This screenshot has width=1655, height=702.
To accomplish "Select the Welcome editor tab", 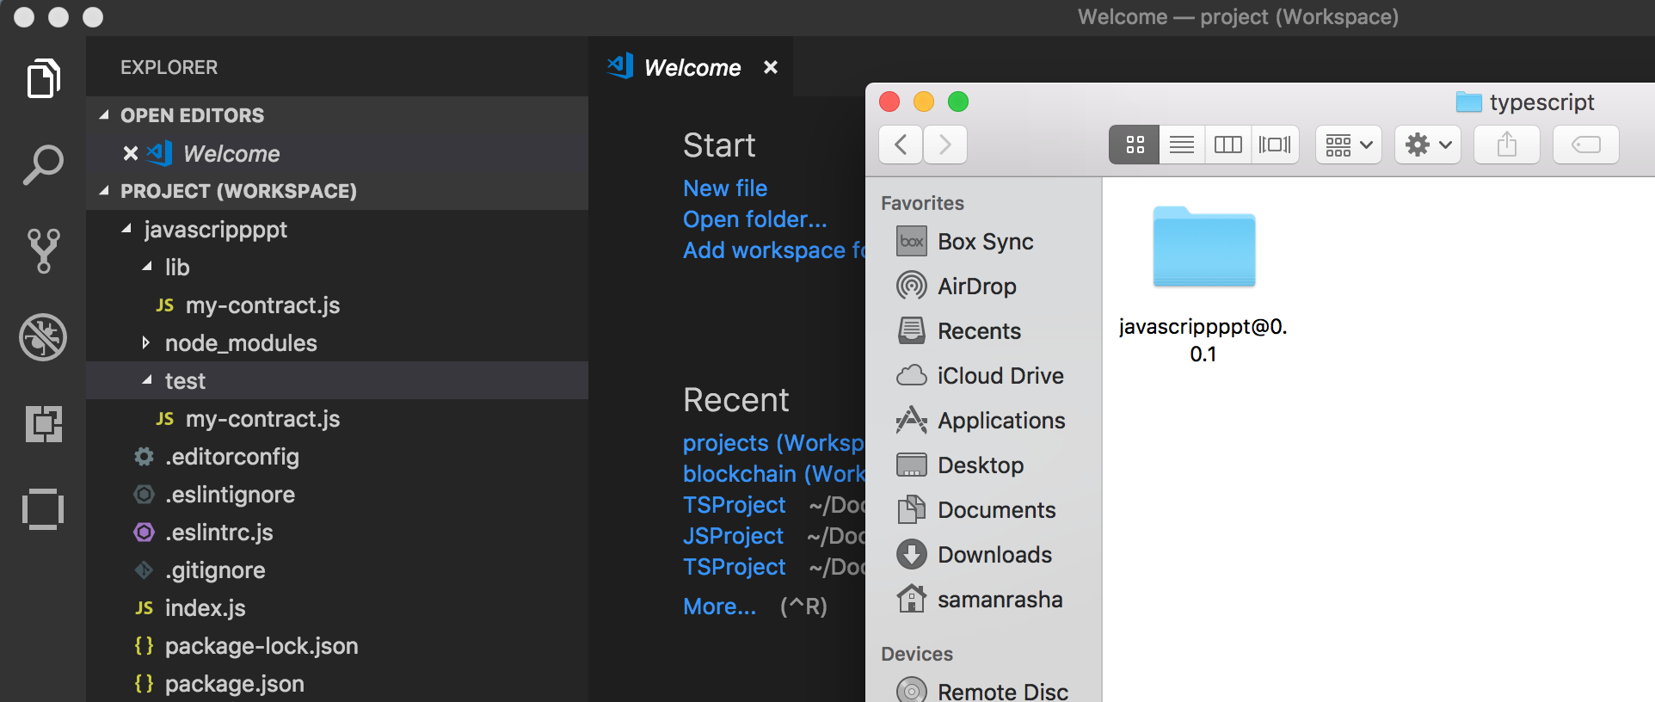I will tap(691, 67).
